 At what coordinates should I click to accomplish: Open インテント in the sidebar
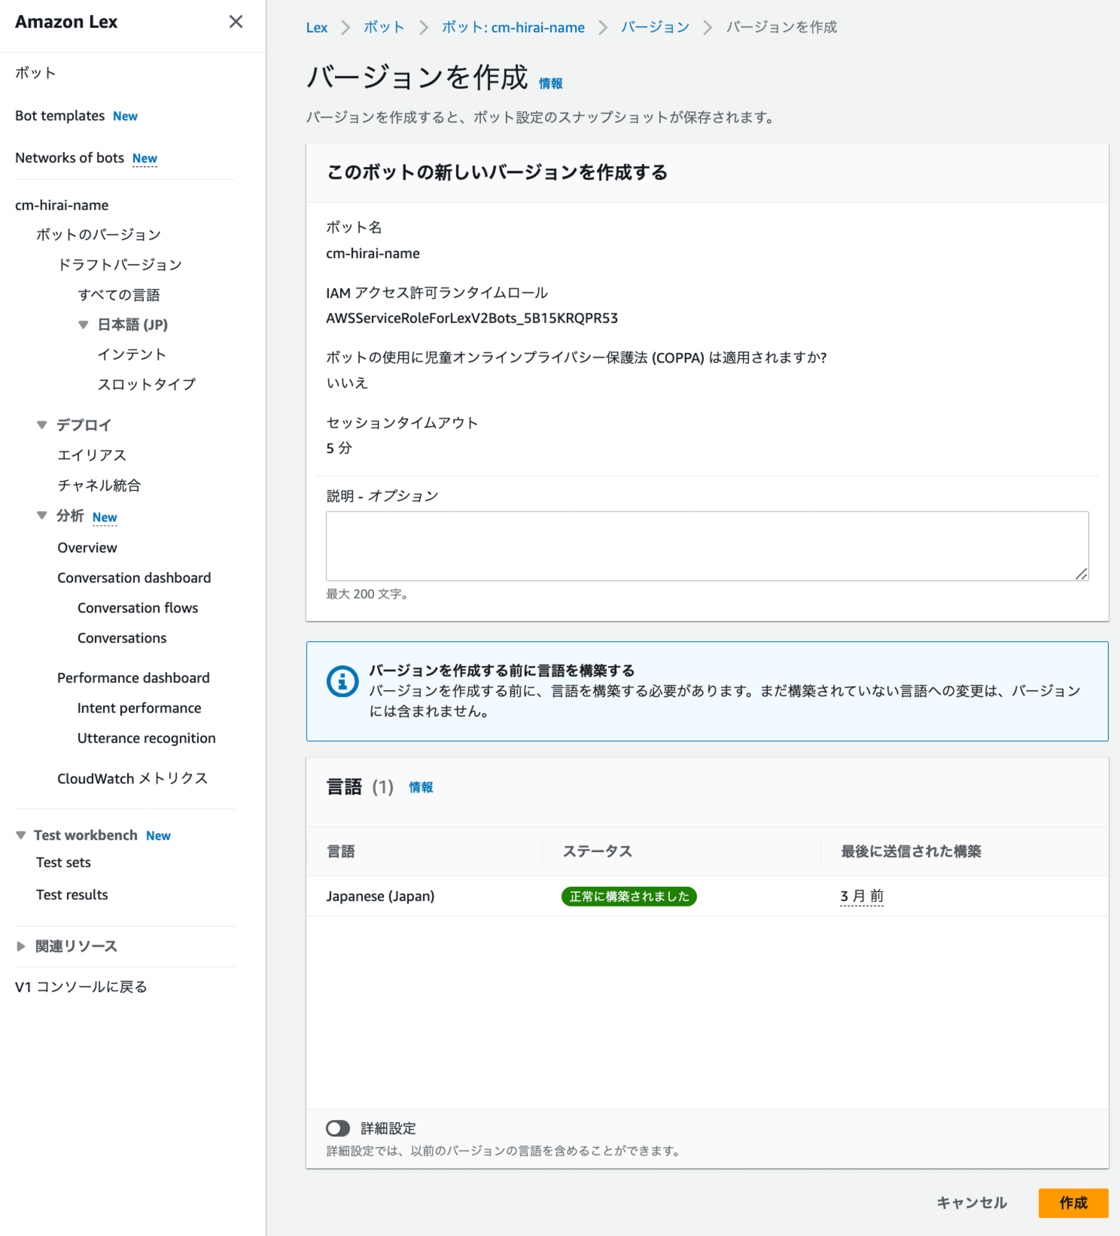(x=132, y=354)
